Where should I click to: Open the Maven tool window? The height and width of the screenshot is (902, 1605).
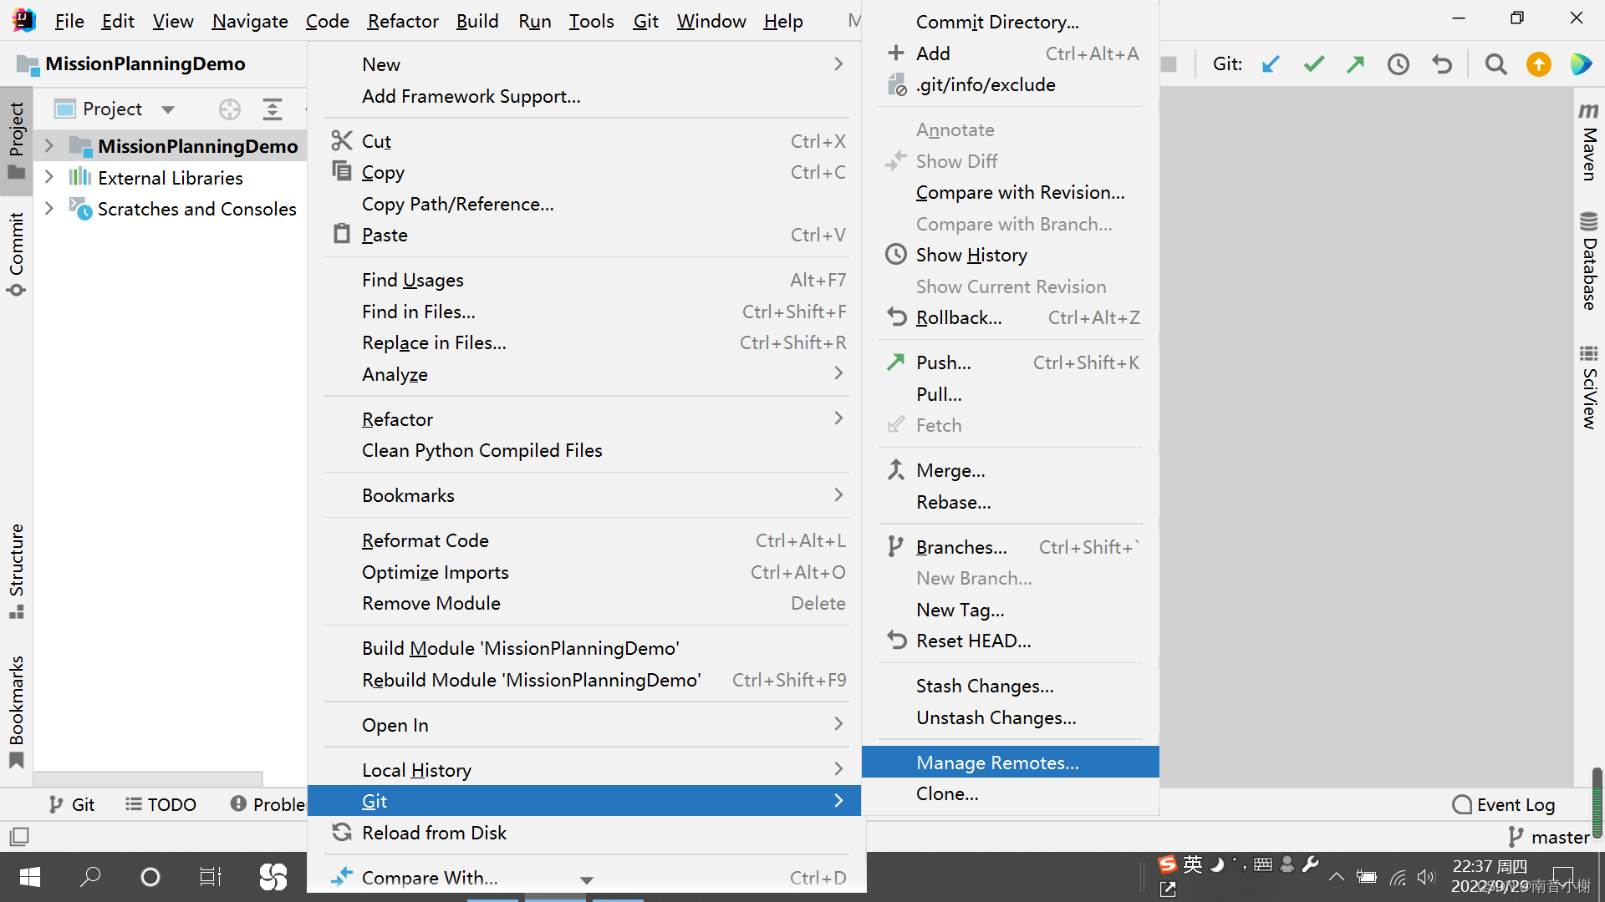tap(1588, 142)
